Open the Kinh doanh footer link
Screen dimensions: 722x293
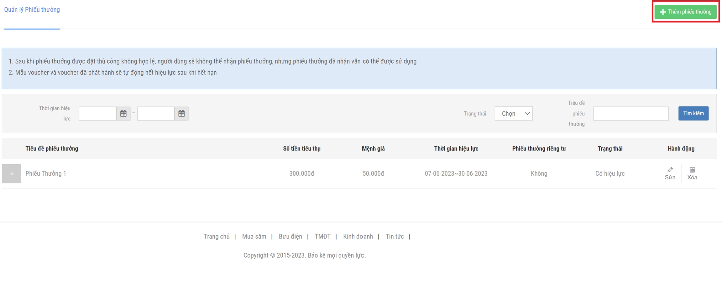pos(358,236)
